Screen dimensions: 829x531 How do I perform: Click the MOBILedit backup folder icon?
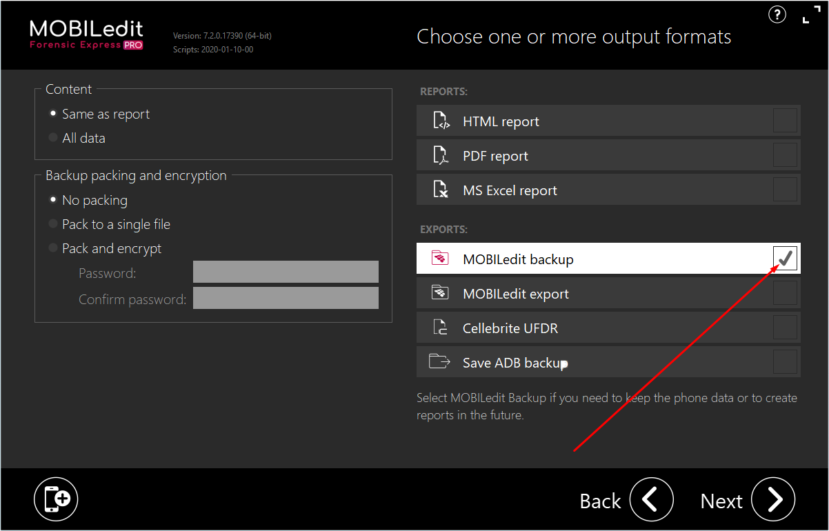[440, 259]
